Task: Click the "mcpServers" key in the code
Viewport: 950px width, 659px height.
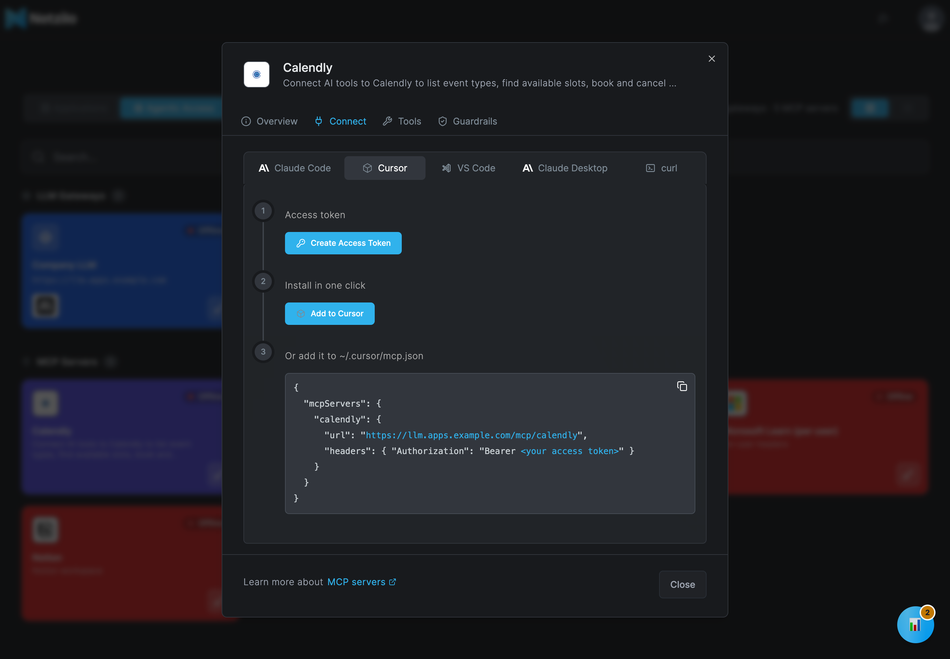Action: pyautogui.click(x=334, y=403)
